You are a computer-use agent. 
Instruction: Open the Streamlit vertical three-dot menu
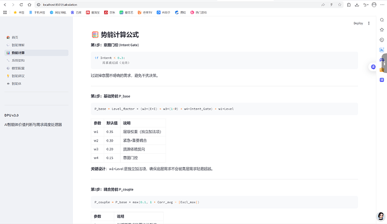coord(368,23)
